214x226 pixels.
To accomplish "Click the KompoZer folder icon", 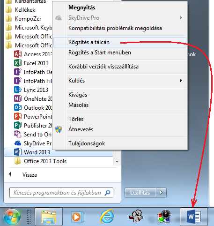I will [8, 18].
